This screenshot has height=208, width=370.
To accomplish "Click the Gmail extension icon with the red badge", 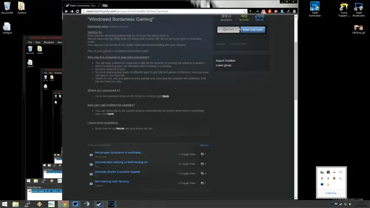I will click(263, 11).
